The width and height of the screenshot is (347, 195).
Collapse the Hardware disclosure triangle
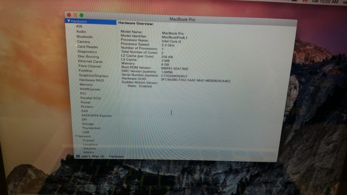tap(69, 21)
